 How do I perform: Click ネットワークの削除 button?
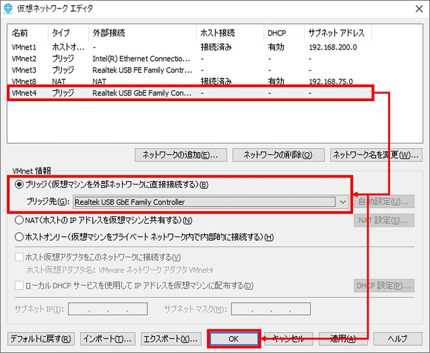pyautogui.click(x=274, y=155)
